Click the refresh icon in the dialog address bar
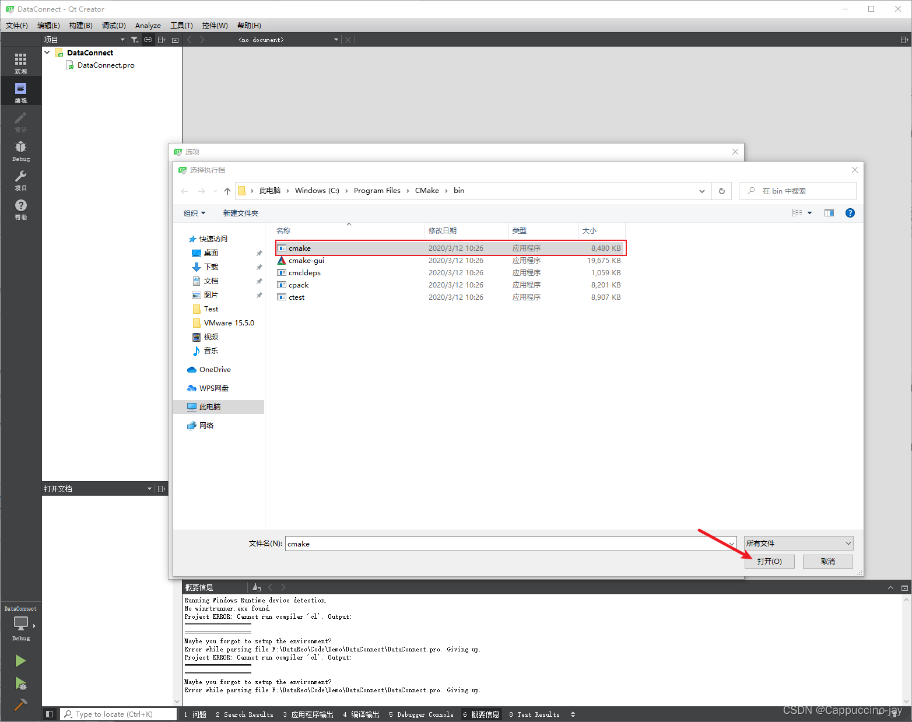912x722 pixels. [x=721, y=191]
